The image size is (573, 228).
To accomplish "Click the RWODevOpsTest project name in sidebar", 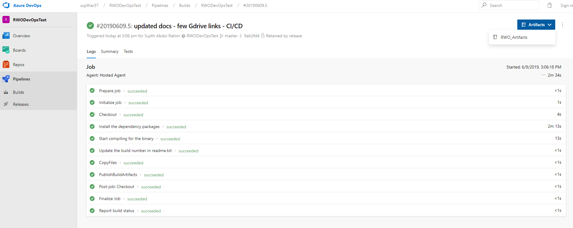I will [30, 20].
